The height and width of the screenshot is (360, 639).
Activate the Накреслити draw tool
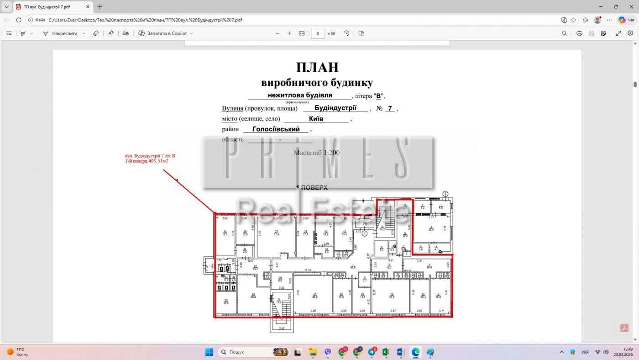coord(60,33)
